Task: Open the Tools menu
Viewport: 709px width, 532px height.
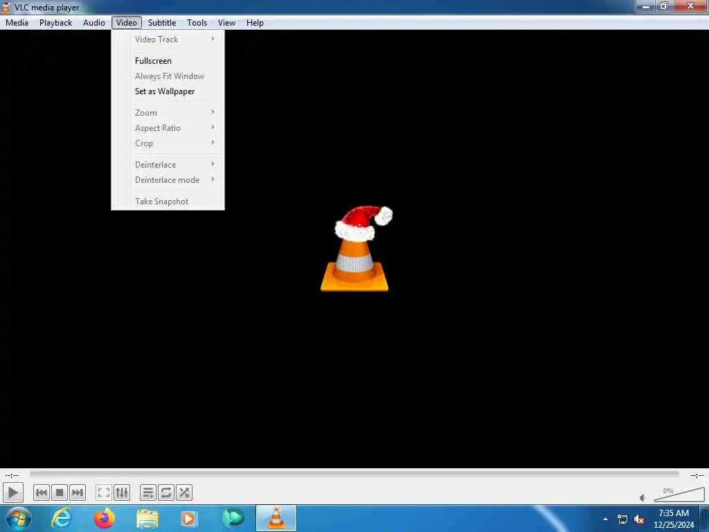Action: [x=197, y=23]
